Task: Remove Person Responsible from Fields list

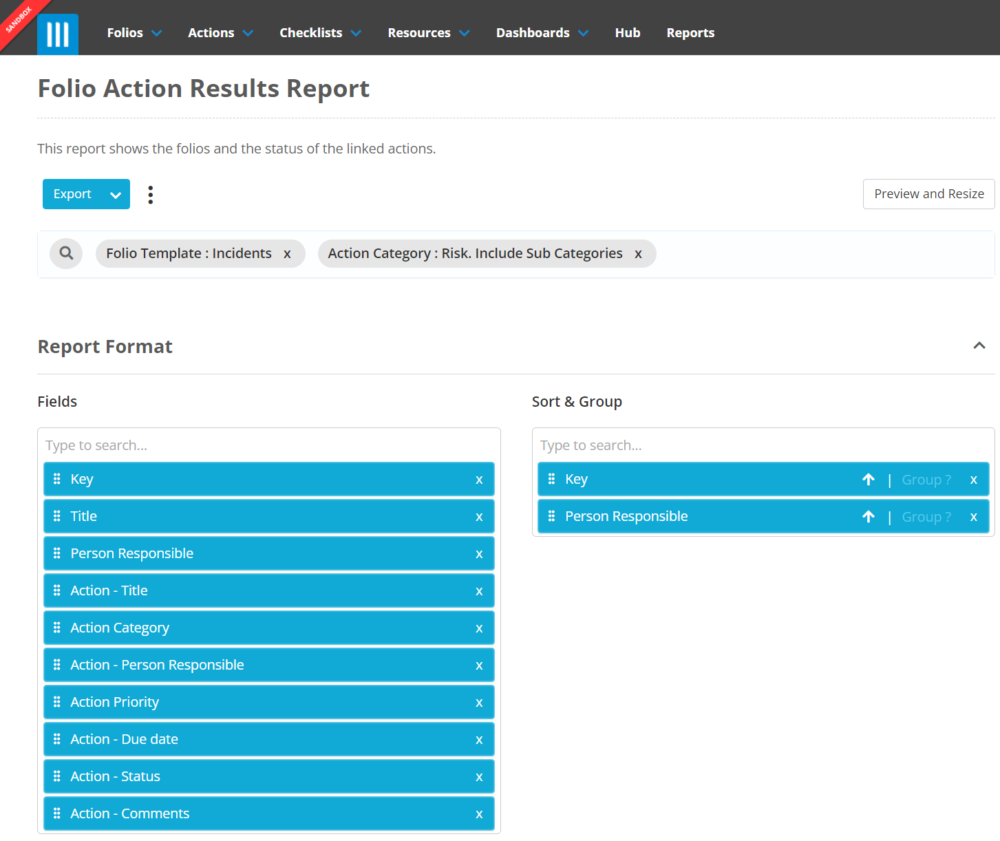Action: click(479, 554)
